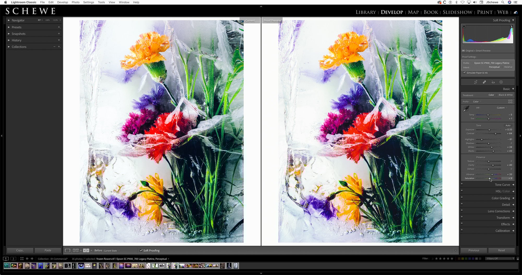Click the Reset button
This screenshot has width=522, height=275.
pos(501,250)
